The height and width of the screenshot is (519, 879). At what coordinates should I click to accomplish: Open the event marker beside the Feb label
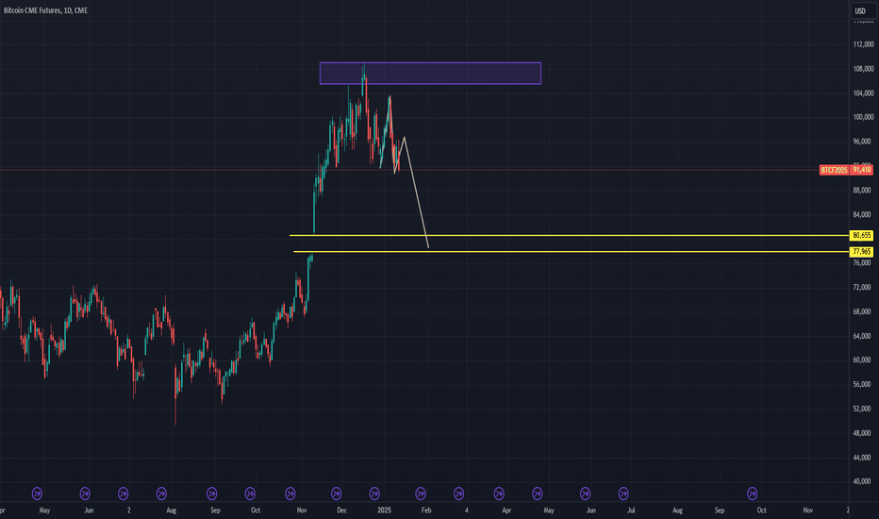tap(421, 494)
